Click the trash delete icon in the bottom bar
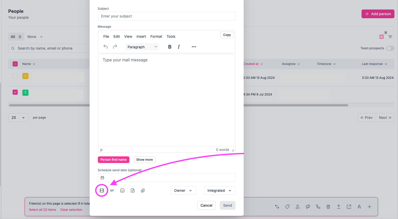This screenshot has height=219, width=398. pyautogui.click(x=328, y=207)
